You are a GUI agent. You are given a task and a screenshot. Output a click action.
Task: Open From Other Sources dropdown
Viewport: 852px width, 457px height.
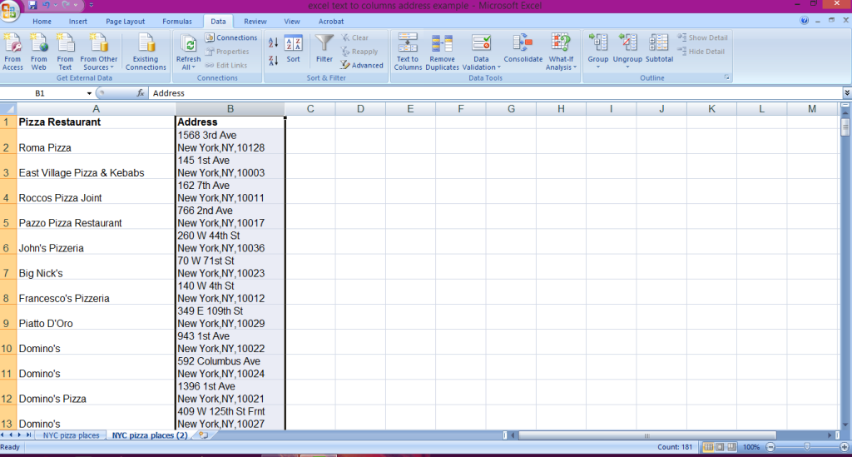coord(98,52)
